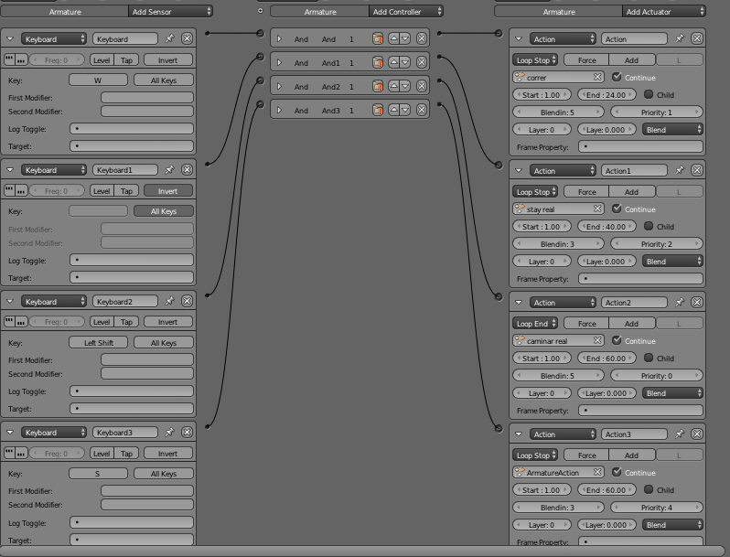Open Action2 actuator type dropdown

pyautogui.click(x=563, y=302)
